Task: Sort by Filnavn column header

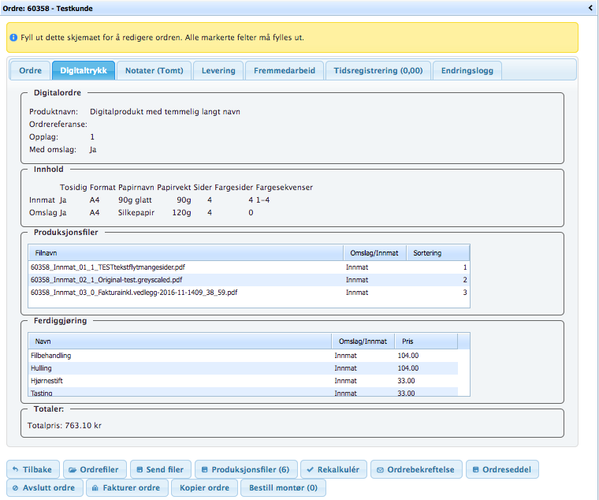Action: tap(185, 253)
